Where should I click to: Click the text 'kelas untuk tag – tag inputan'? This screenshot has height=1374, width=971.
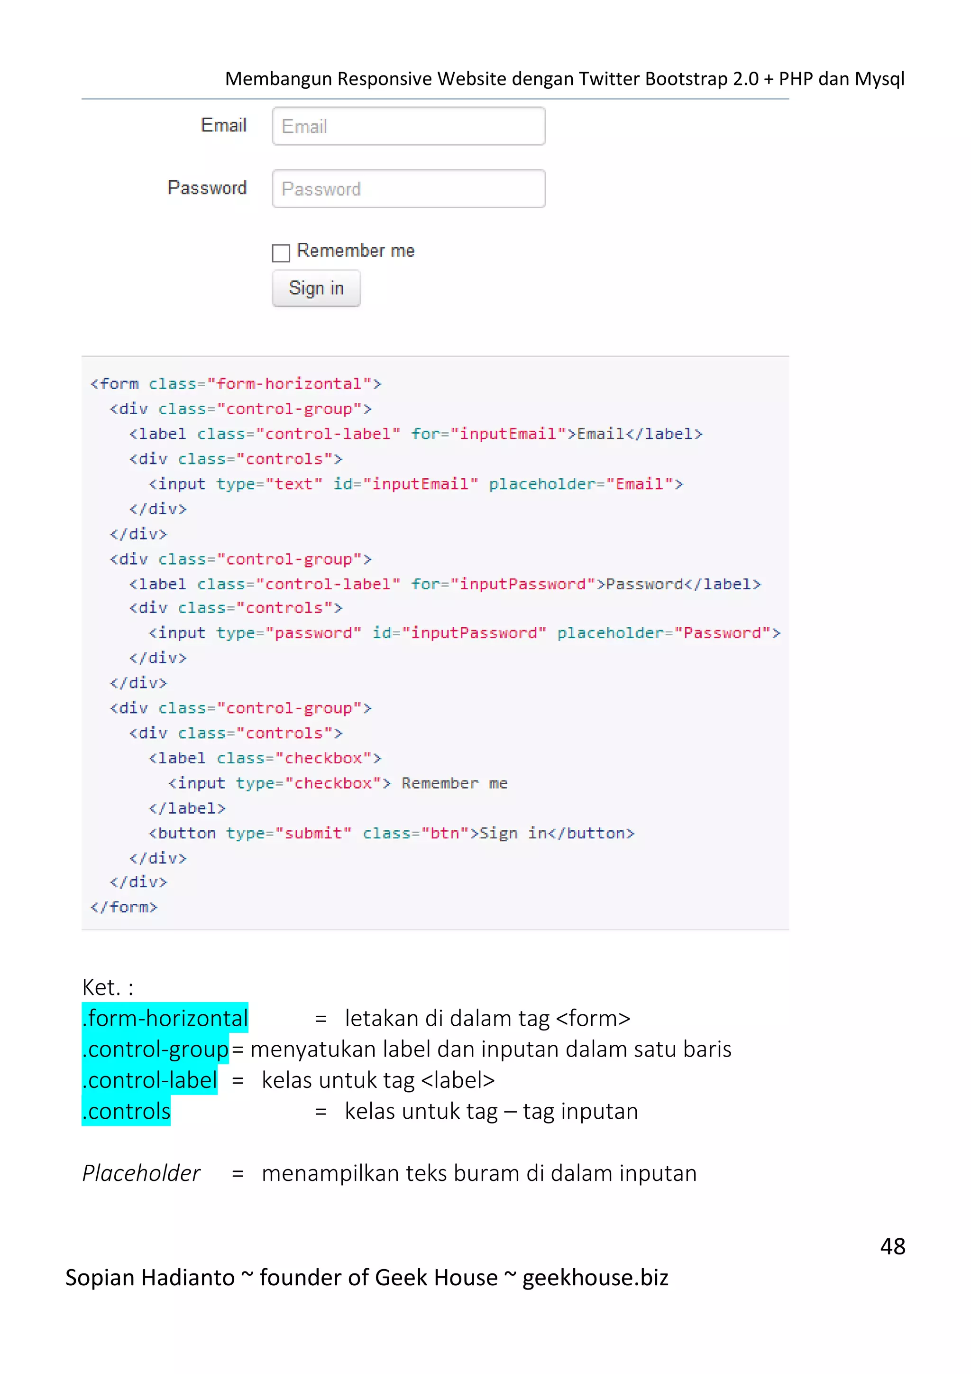pos(492,1112)
